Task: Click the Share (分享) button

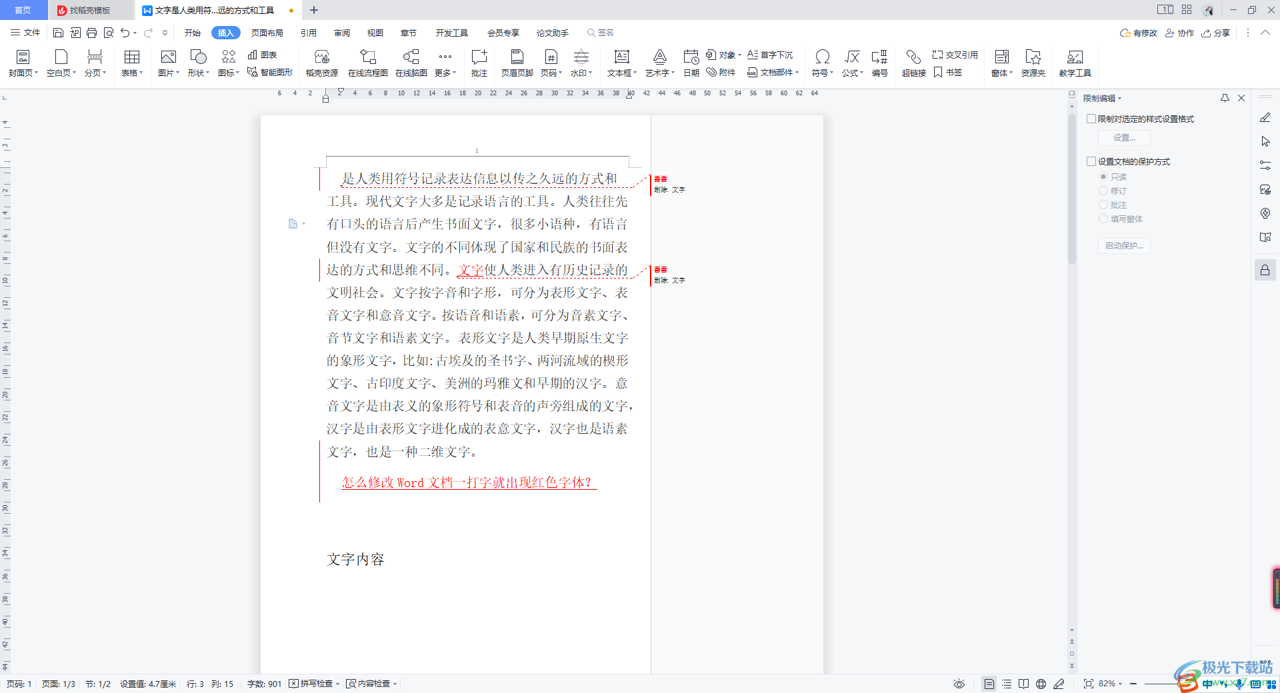Action: click(1216, 33)
